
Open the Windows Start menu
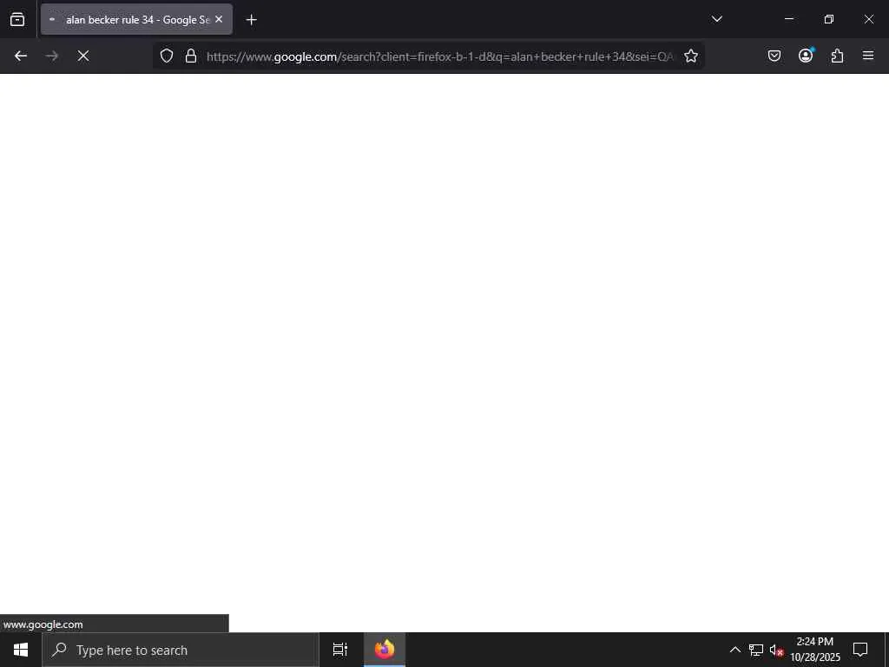point(21,650)
